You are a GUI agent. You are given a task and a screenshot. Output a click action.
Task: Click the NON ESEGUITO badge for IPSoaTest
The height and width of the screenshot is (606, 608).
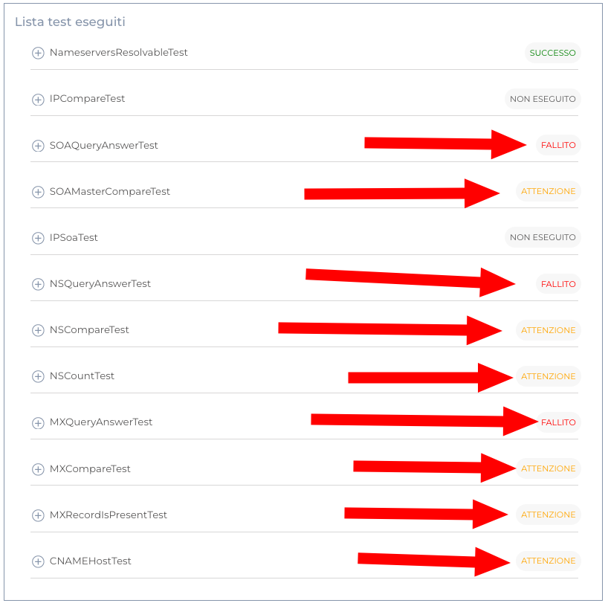pyautogui.click(x=543, y=237)
